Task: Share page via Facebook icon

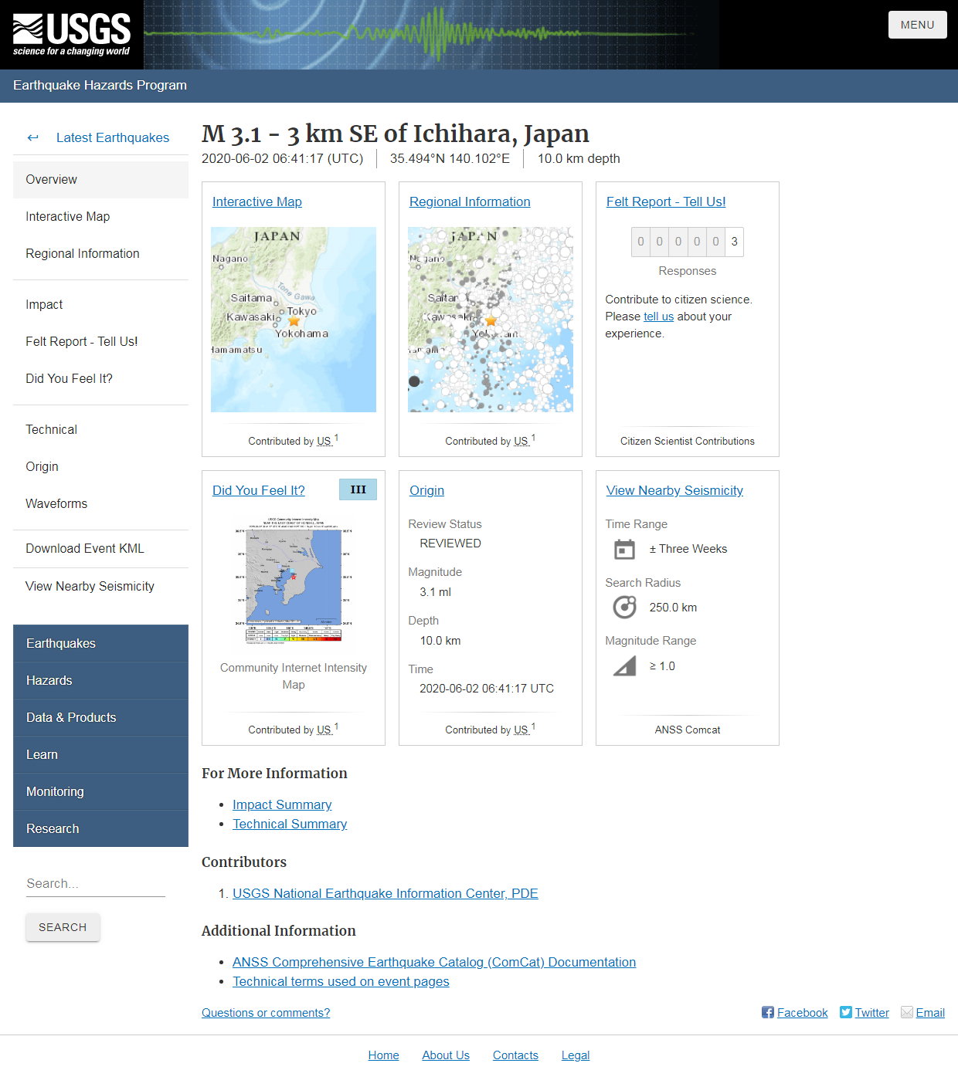Action: 767,1012
